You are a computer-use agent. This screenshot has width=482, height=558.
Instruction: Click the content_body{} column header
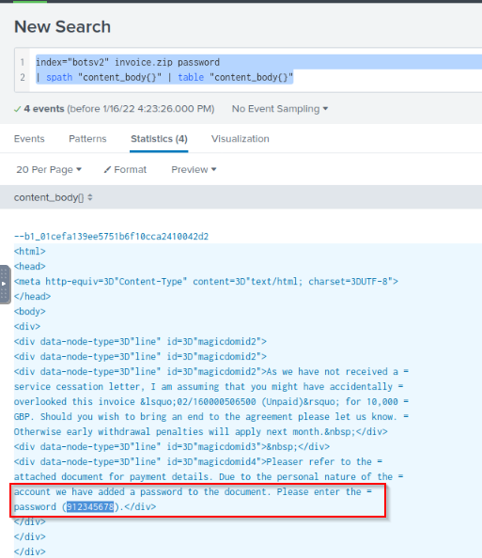click(49, 197)
